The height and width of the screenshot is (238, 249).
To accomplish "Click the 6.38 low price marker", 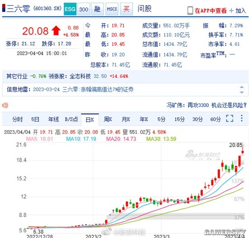I will coord(38,232).
